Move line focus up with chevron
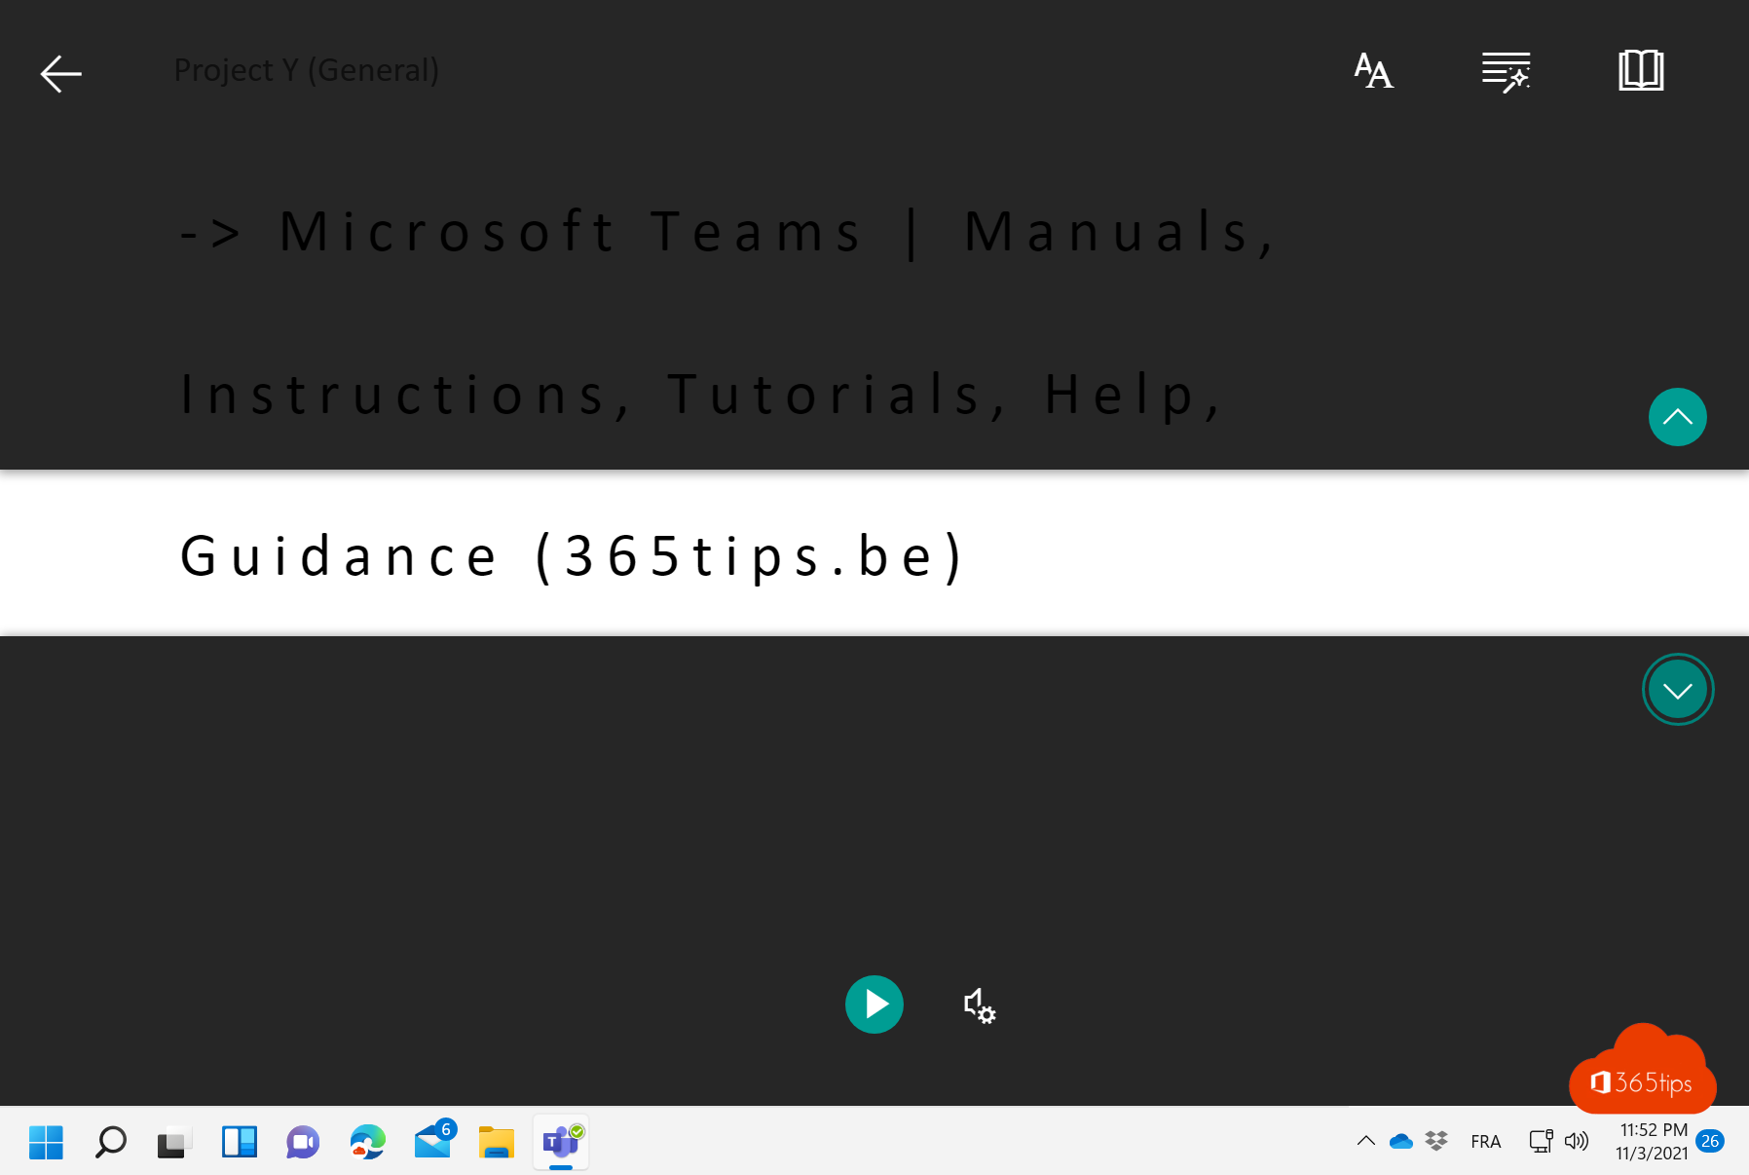The height and width of the screenshot is (1175, 1749). click(1677, 417)
